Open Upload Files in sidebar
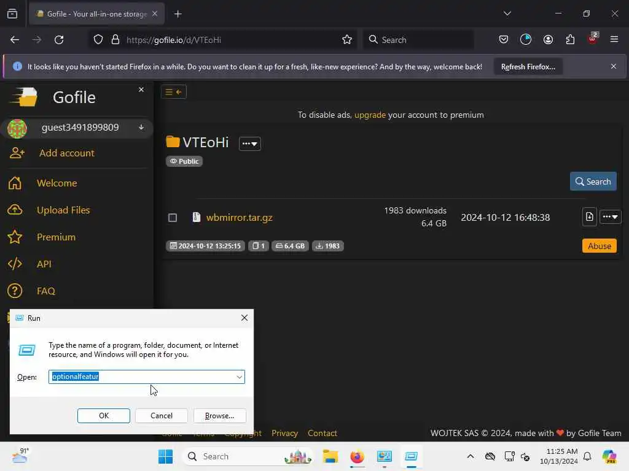Image resolution: width=629 pixels, height=471 pixels. [x=63, y=210]
